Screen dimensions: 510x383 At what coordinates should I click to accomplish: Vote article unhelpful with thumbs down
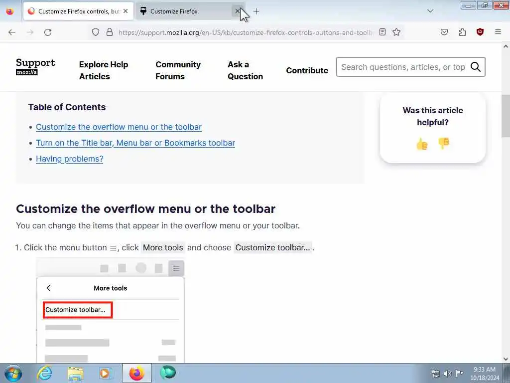click(x=444, y=143)
